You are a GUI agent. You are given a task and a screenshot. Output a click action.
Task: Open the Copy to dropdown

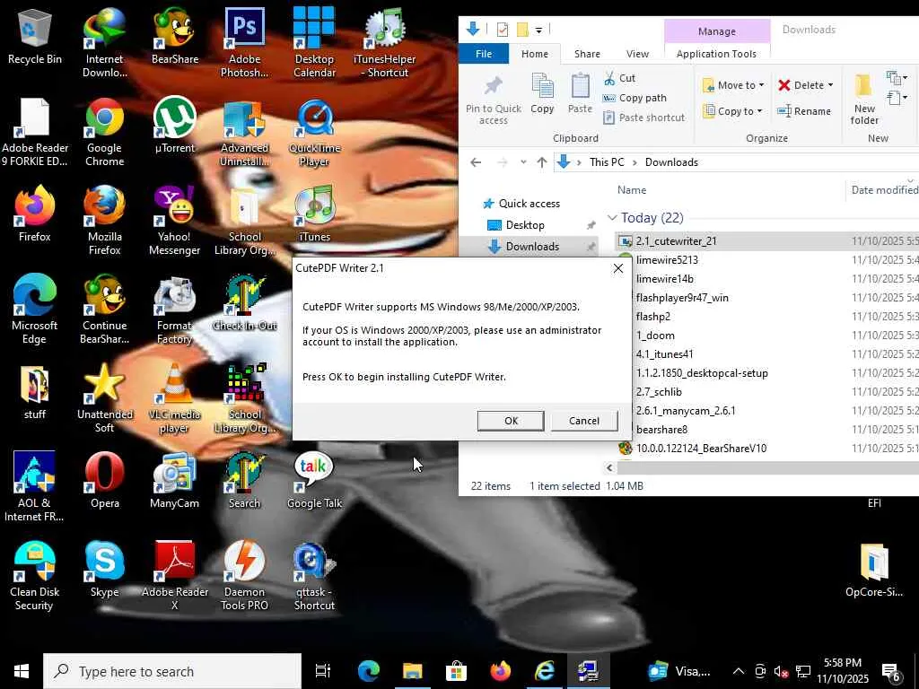click(x=732, y=111)
